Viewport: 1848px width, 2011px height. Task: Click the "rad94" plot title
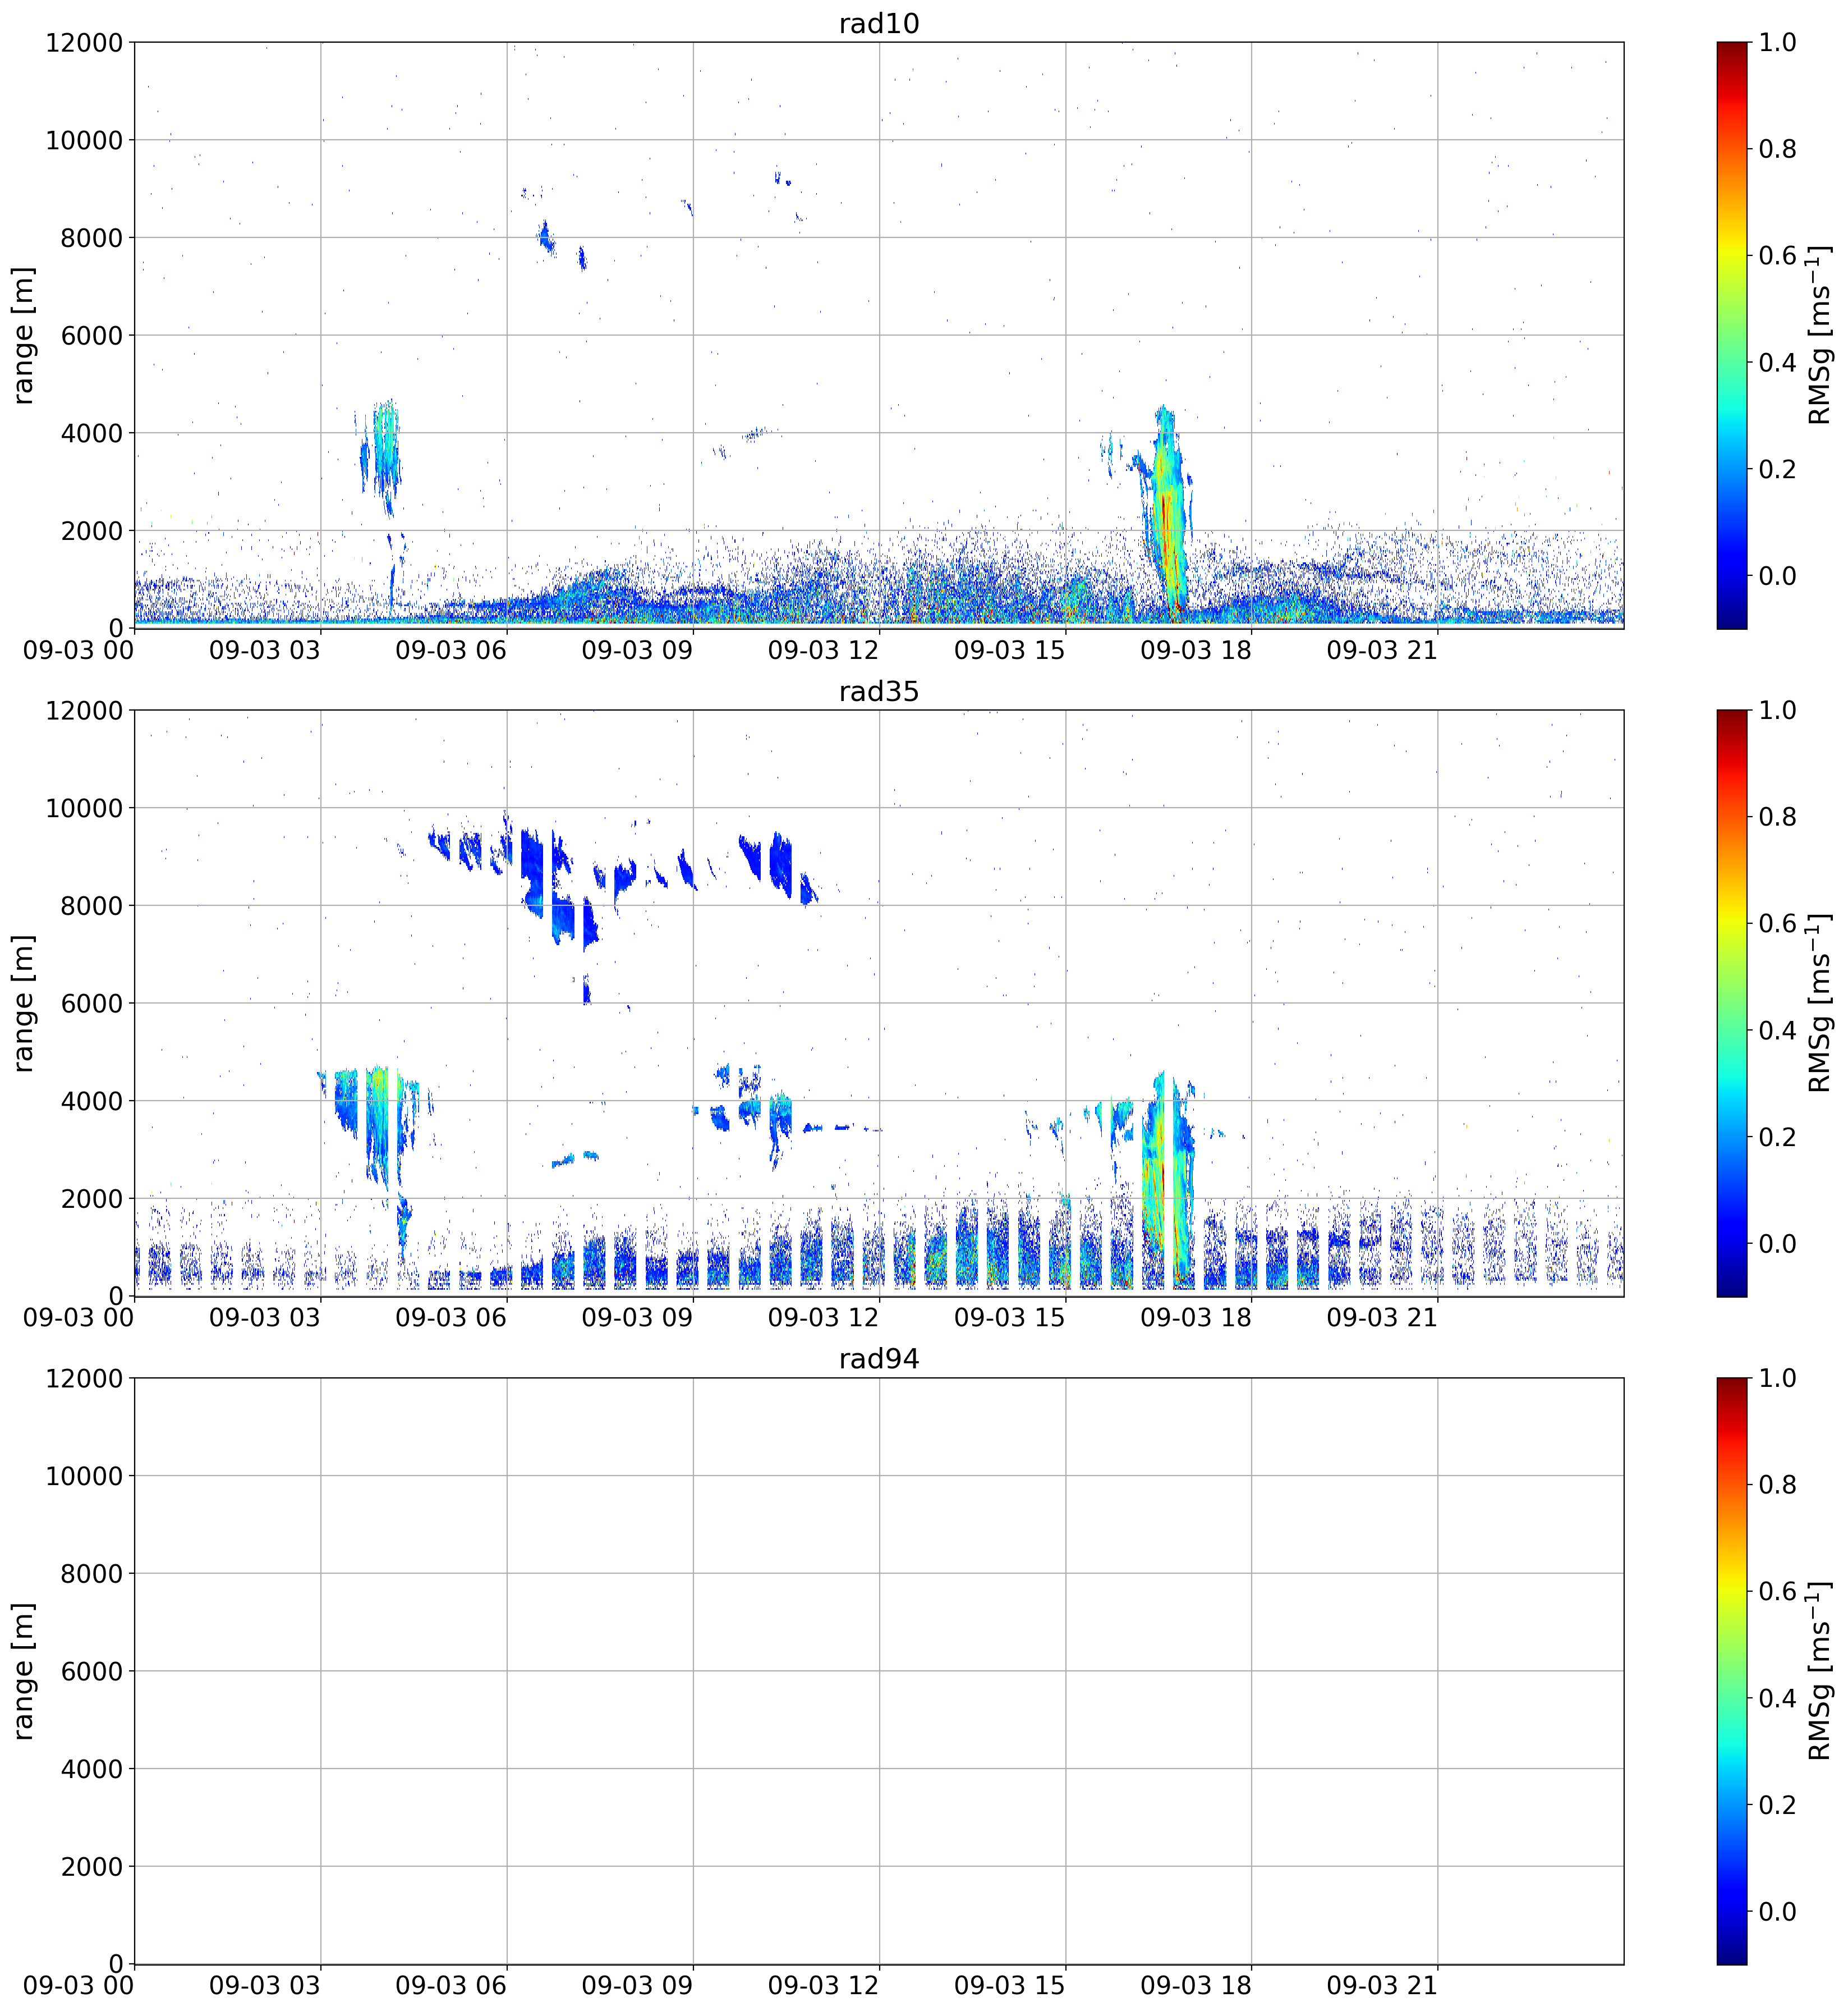pos(879,1359)
